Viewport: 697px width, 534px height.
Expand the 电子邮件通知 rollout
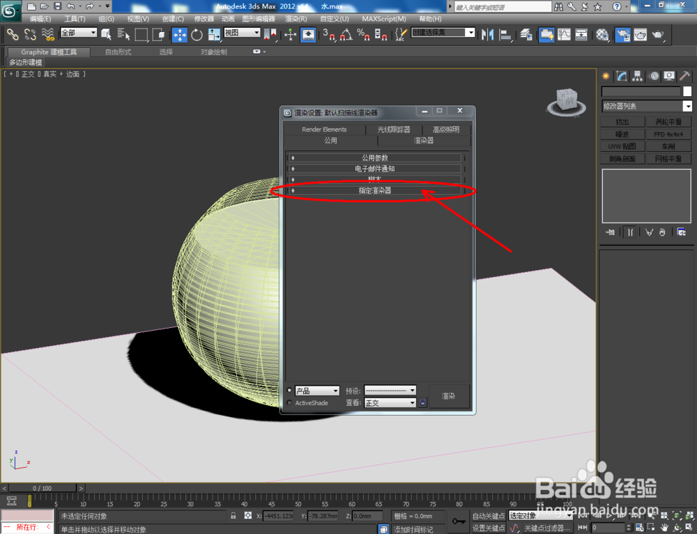click(375, 168)
